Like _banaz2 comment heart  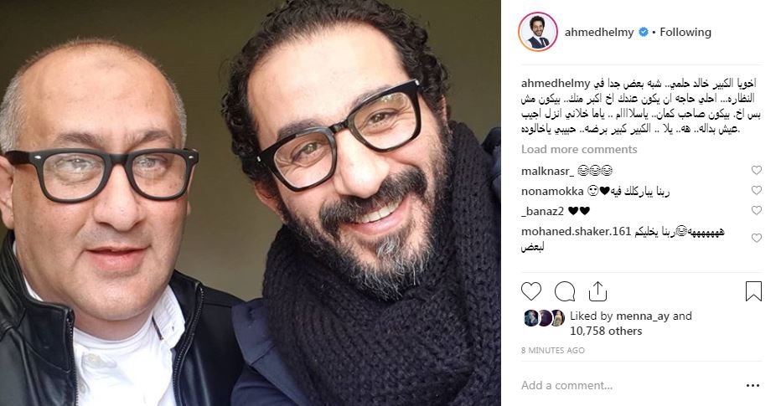click(756, 210)
